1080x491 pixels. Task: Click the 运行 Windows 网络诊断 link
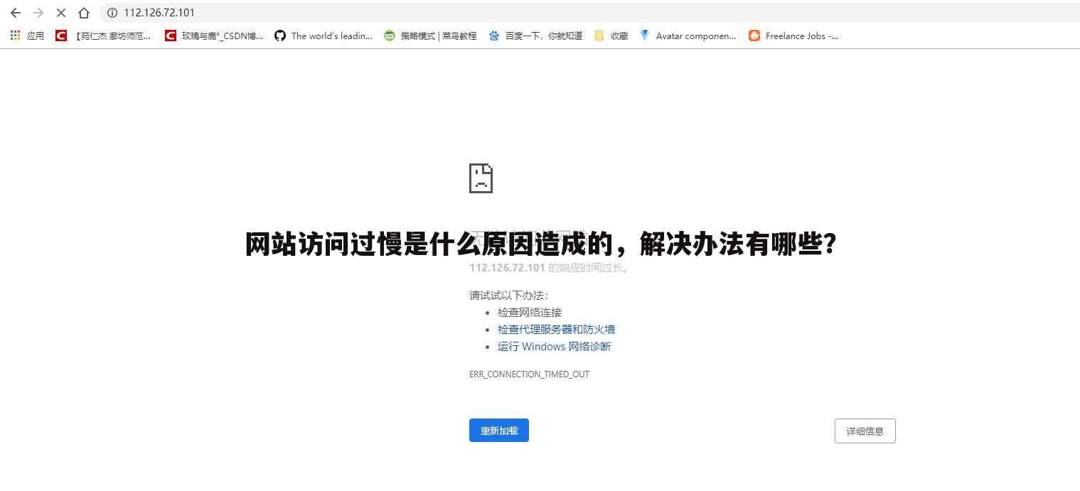[555, 346]
